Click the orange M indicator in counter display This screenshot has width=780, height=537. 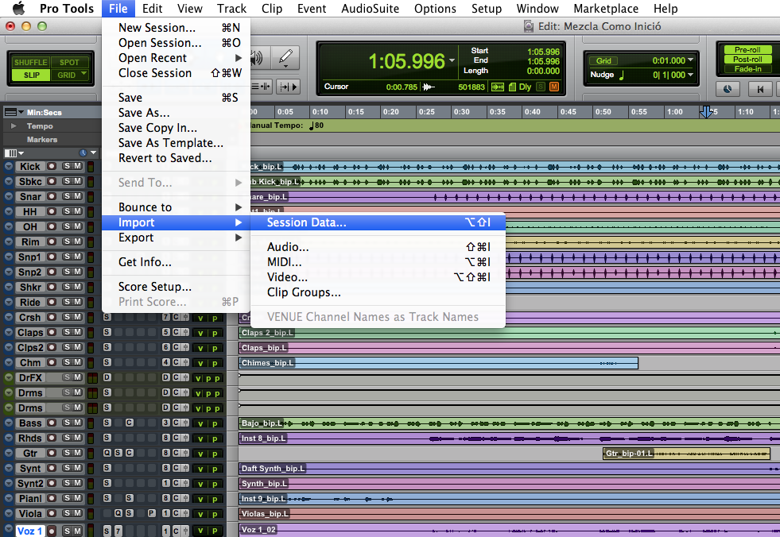click(553, 87)
